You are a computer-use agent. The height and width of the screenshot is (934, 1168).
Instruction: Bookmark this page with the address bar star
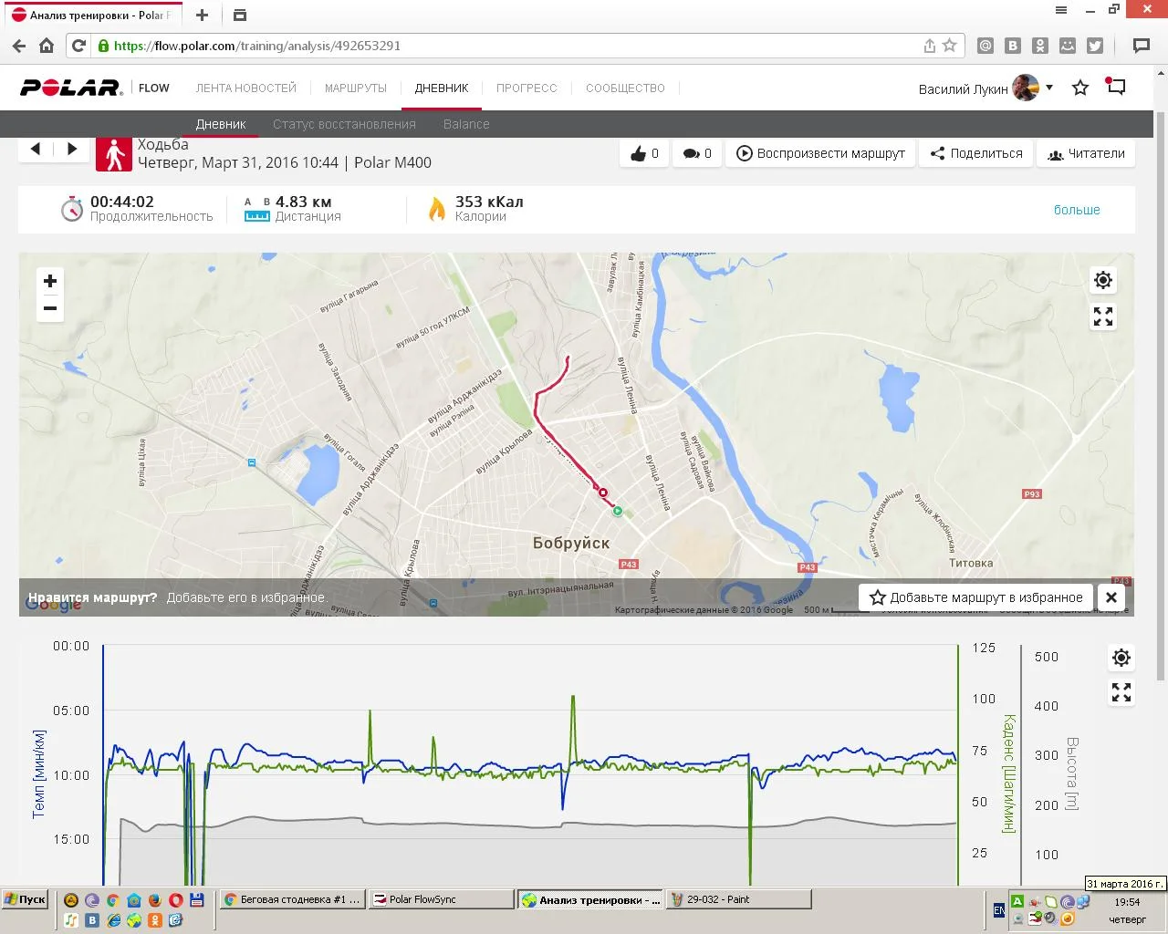[950, 46]
